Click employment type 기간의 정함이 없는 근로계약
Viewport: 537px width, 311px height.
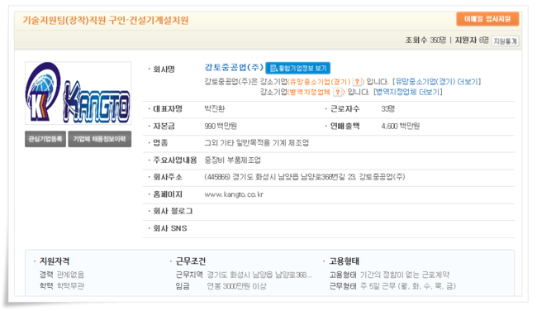405,275
